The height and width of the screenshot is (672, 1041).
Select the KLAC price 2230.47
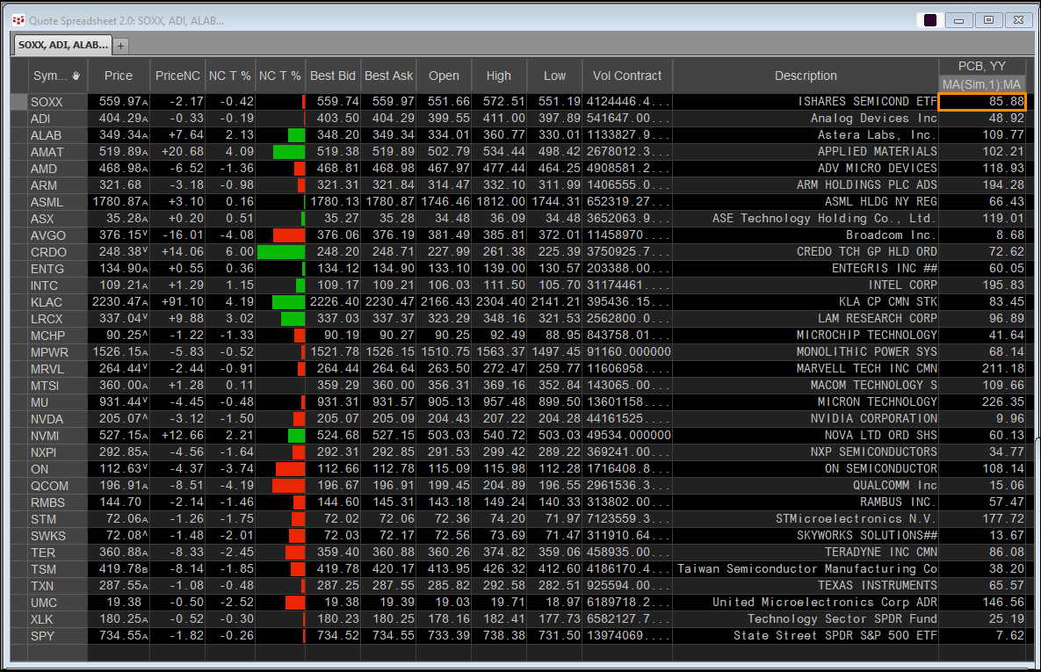point(119,301)
